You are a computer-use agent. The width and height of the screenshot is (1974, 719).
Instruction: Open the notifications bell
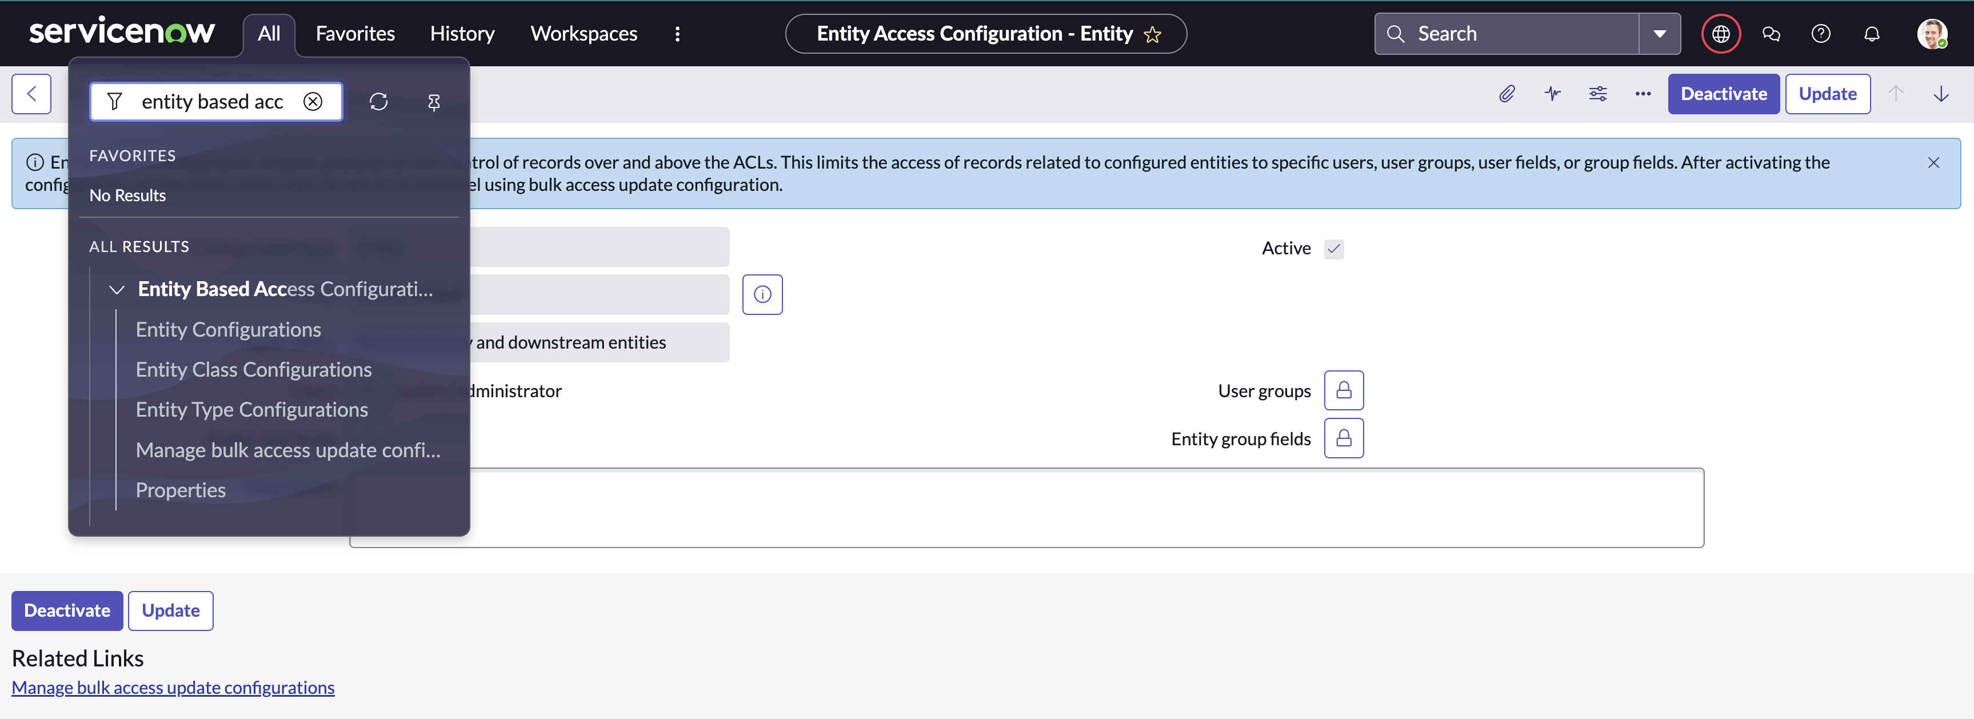[1871, 34]
